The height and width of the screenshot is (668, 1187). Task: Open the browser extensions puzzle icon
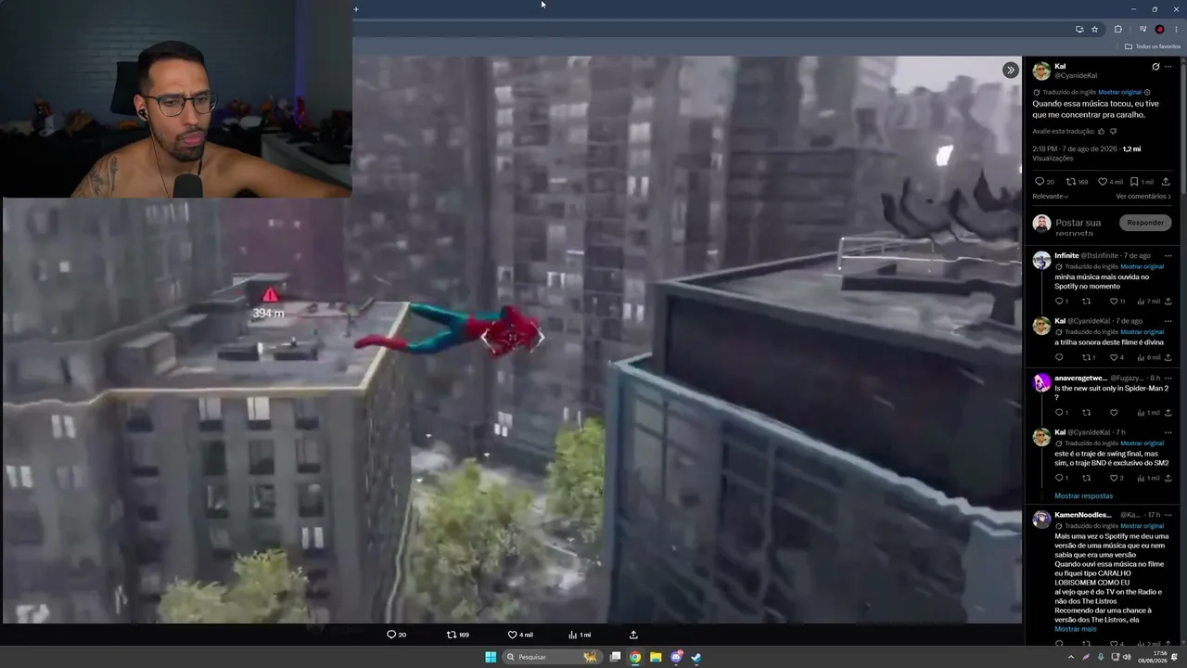1118,29
